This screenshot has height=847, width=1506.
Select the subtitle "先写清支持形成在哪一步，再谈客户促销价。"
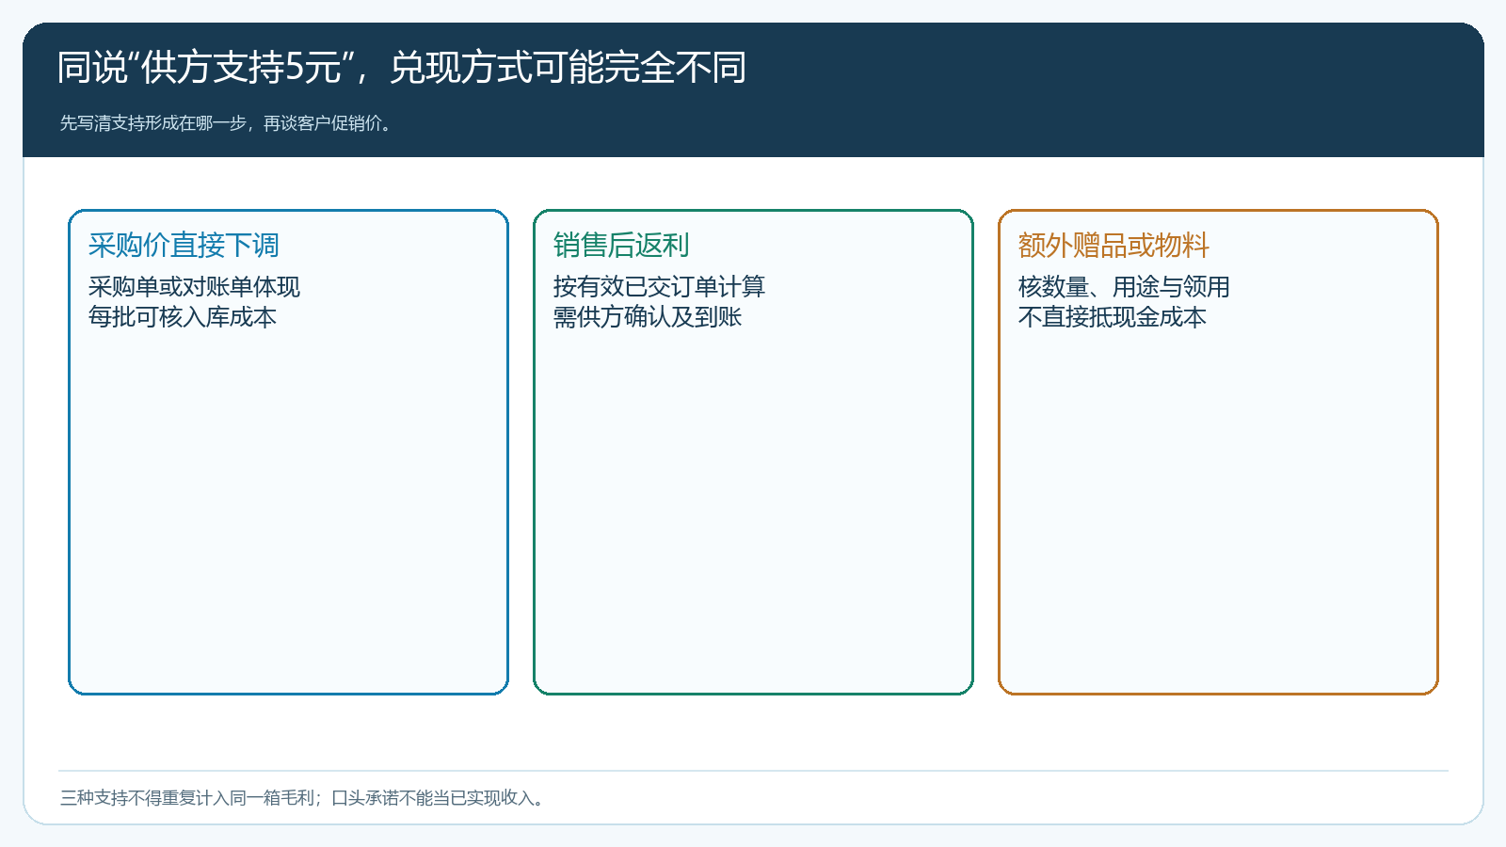point(228,123)
